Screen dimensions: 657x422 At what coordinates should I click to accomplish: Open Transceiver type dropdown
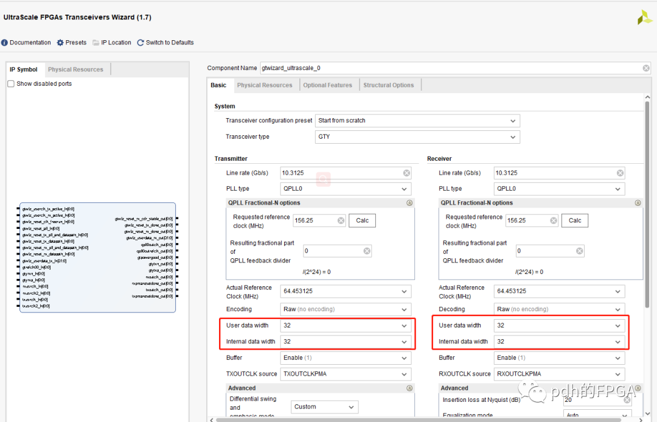click(x=417, y=137)
